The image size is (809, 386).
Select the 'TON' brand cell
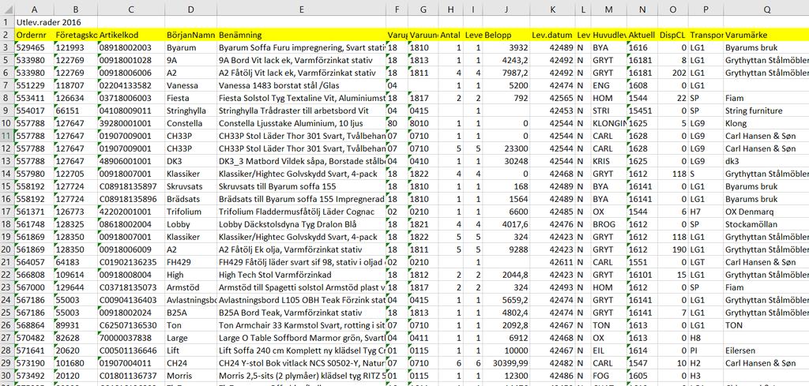766,326
